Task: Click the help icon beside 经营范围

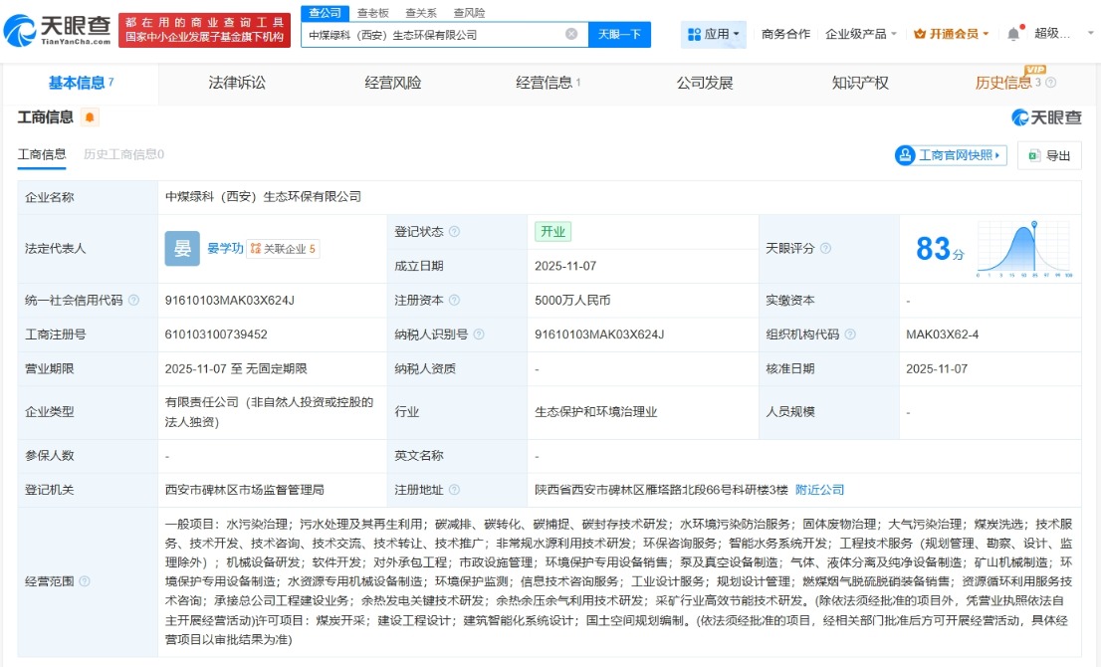Action: 85,581
